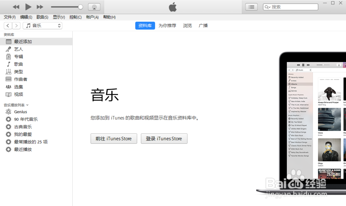The width and height of the screenshot is (346, 206).
Task: Open the 文件(F) menu
Action: pyautogui.click(x=10, y=17)
